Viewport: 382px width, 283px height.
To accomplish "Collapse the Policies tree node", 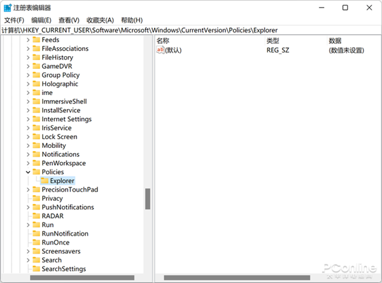I will 28,172.
